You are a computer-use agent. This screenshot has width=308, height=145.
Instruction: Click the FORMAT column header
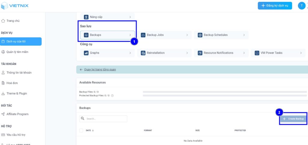(148, 131)
